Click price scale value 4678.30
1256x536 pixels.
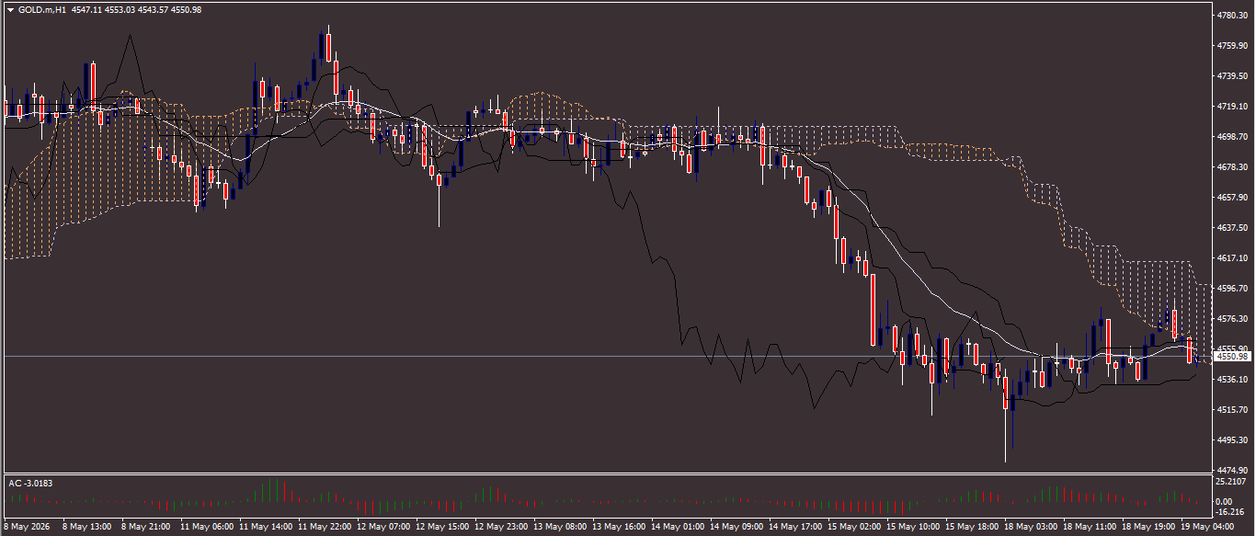click(1230, 167)
